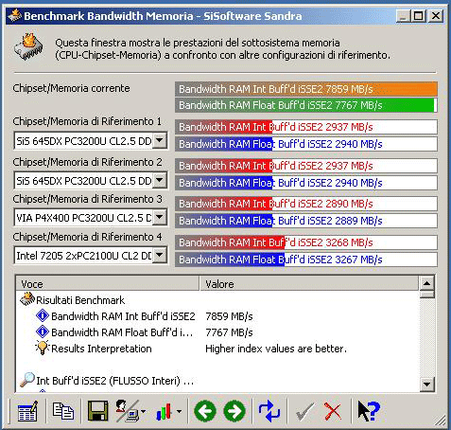This screenshot has width=451, height=430.
Task: Click magnifier icon beside Int Buff'd iSSE2 row
Action: pos(27,380)
